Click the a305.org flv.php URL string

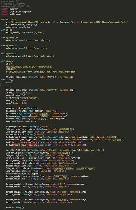(31, 22)
